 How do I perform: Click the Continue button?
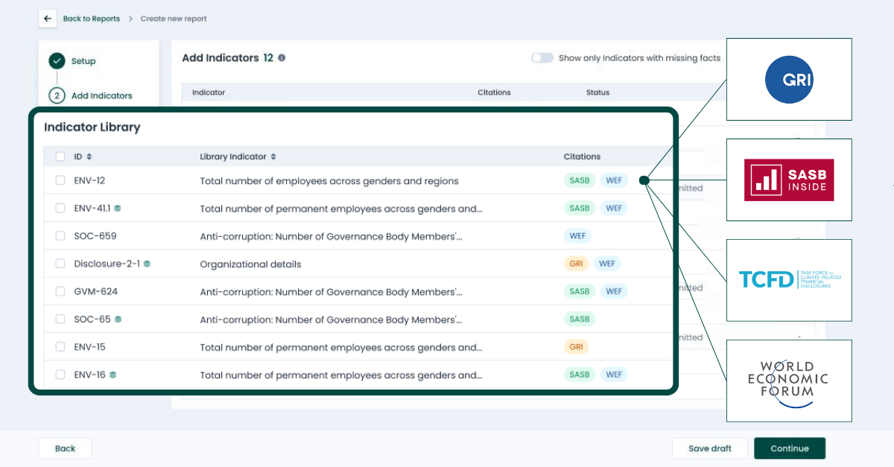tap(790, 448)
